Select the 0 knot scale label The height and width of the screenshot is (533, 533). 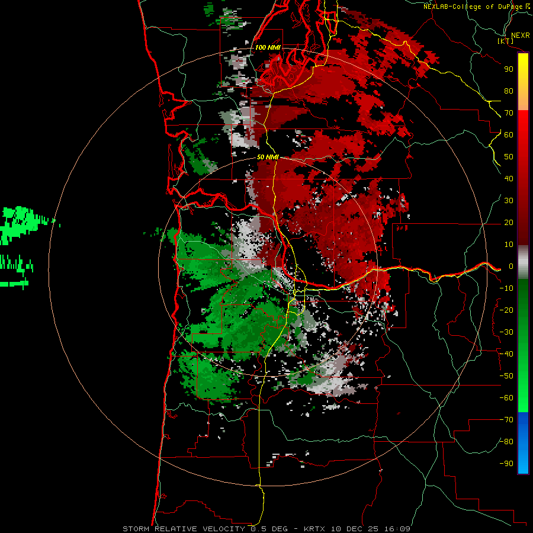tap(511, 266)
